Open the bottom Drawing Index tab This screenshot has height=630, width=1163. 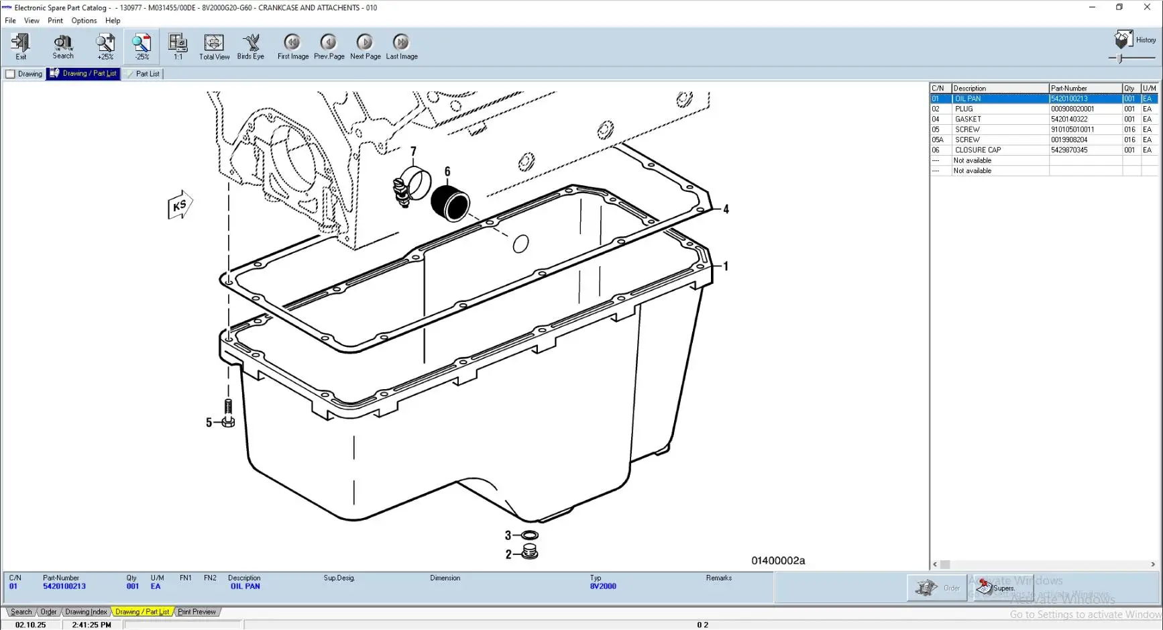86,612
